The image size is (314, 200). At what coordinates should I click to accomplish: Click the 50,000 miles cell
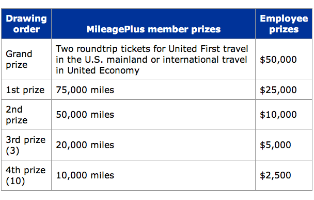pyautogui.click(x=153, y=115)
